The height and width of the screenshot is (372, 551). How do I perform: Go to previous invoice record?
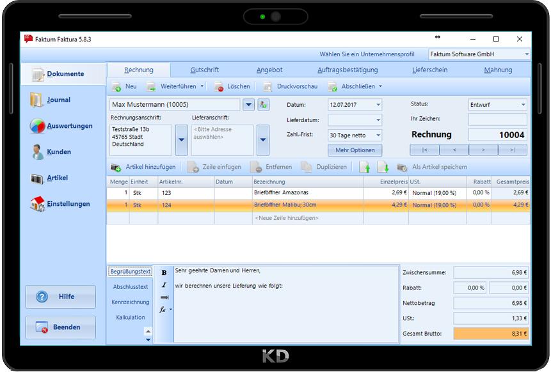pos(454,150)
